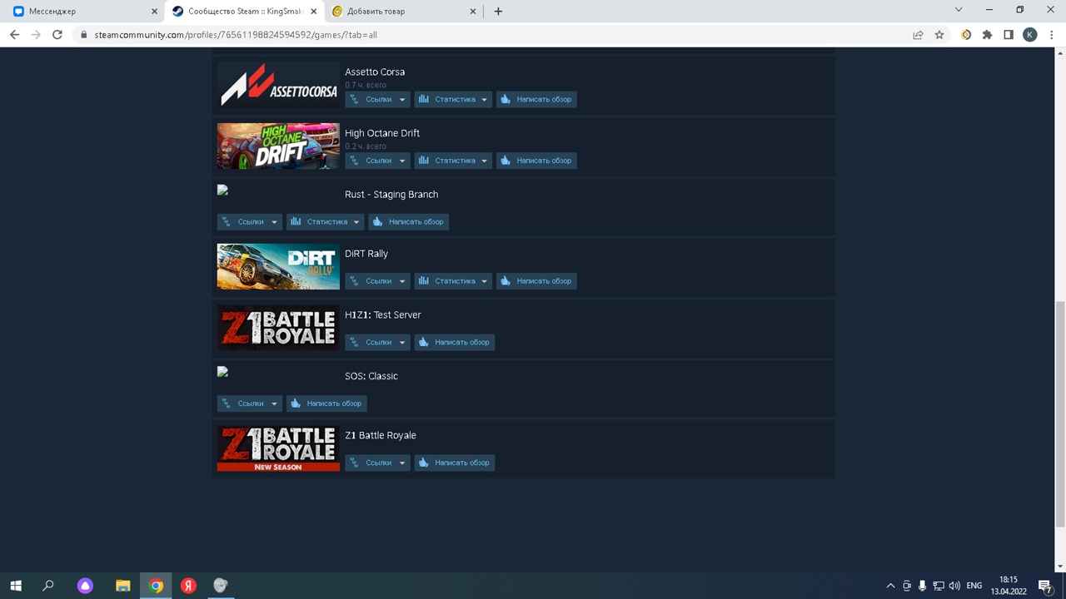Switch the ENG input language indicator

pyautogui.click(x=974, y=586)
